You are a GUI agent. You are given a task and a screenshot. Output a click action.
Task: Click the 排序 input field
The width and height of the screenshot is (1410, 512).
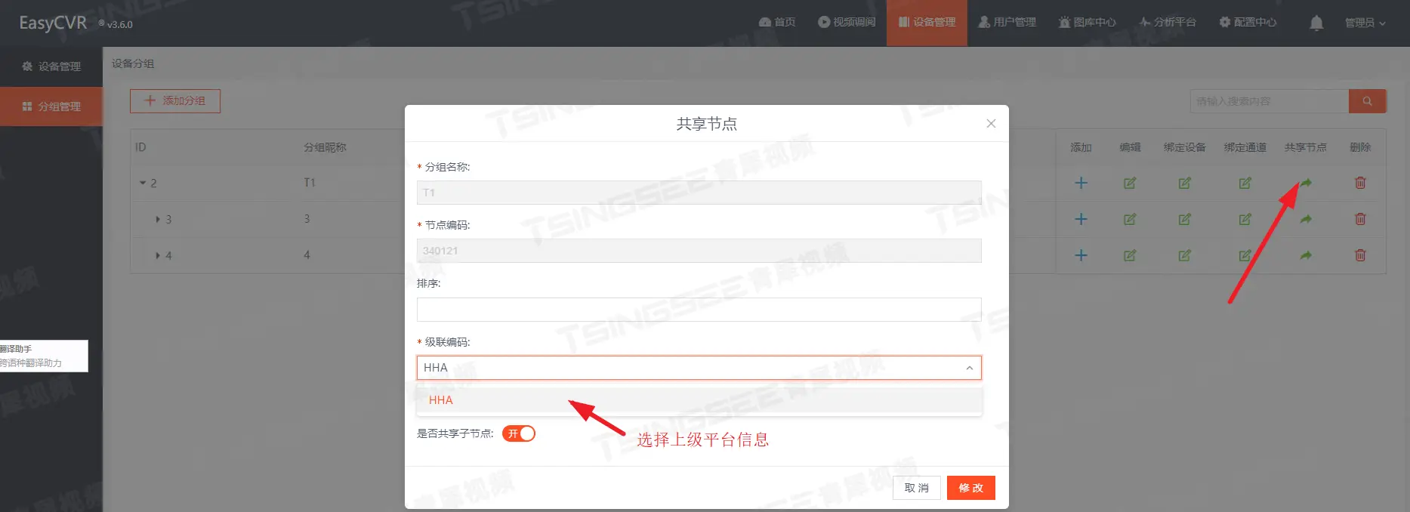(699, 310)
